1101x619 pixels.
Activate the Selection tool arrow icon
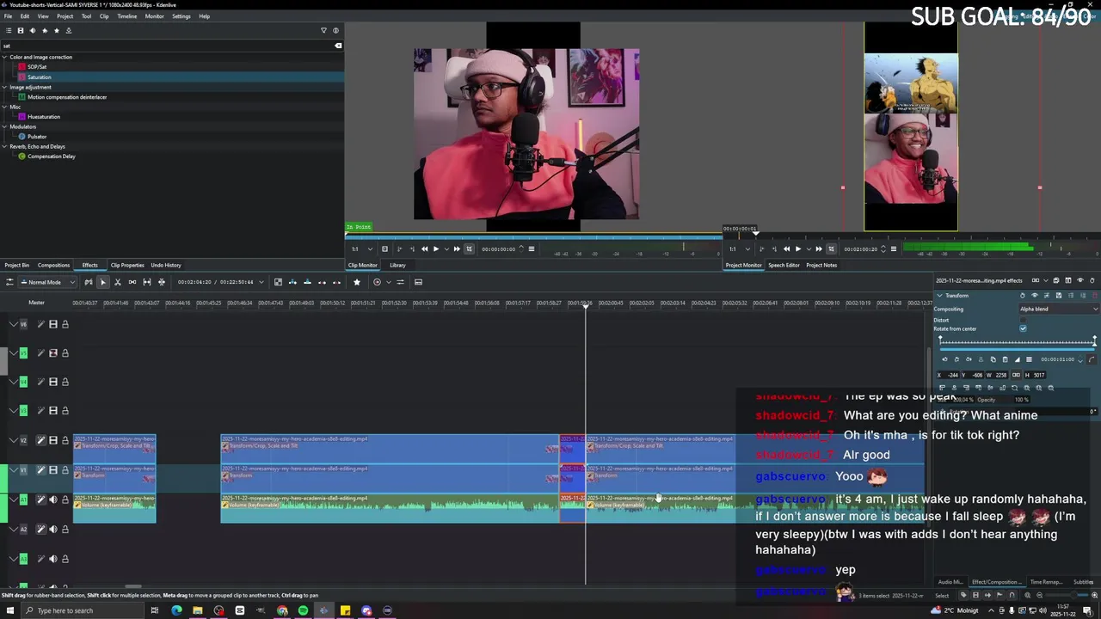103,282
